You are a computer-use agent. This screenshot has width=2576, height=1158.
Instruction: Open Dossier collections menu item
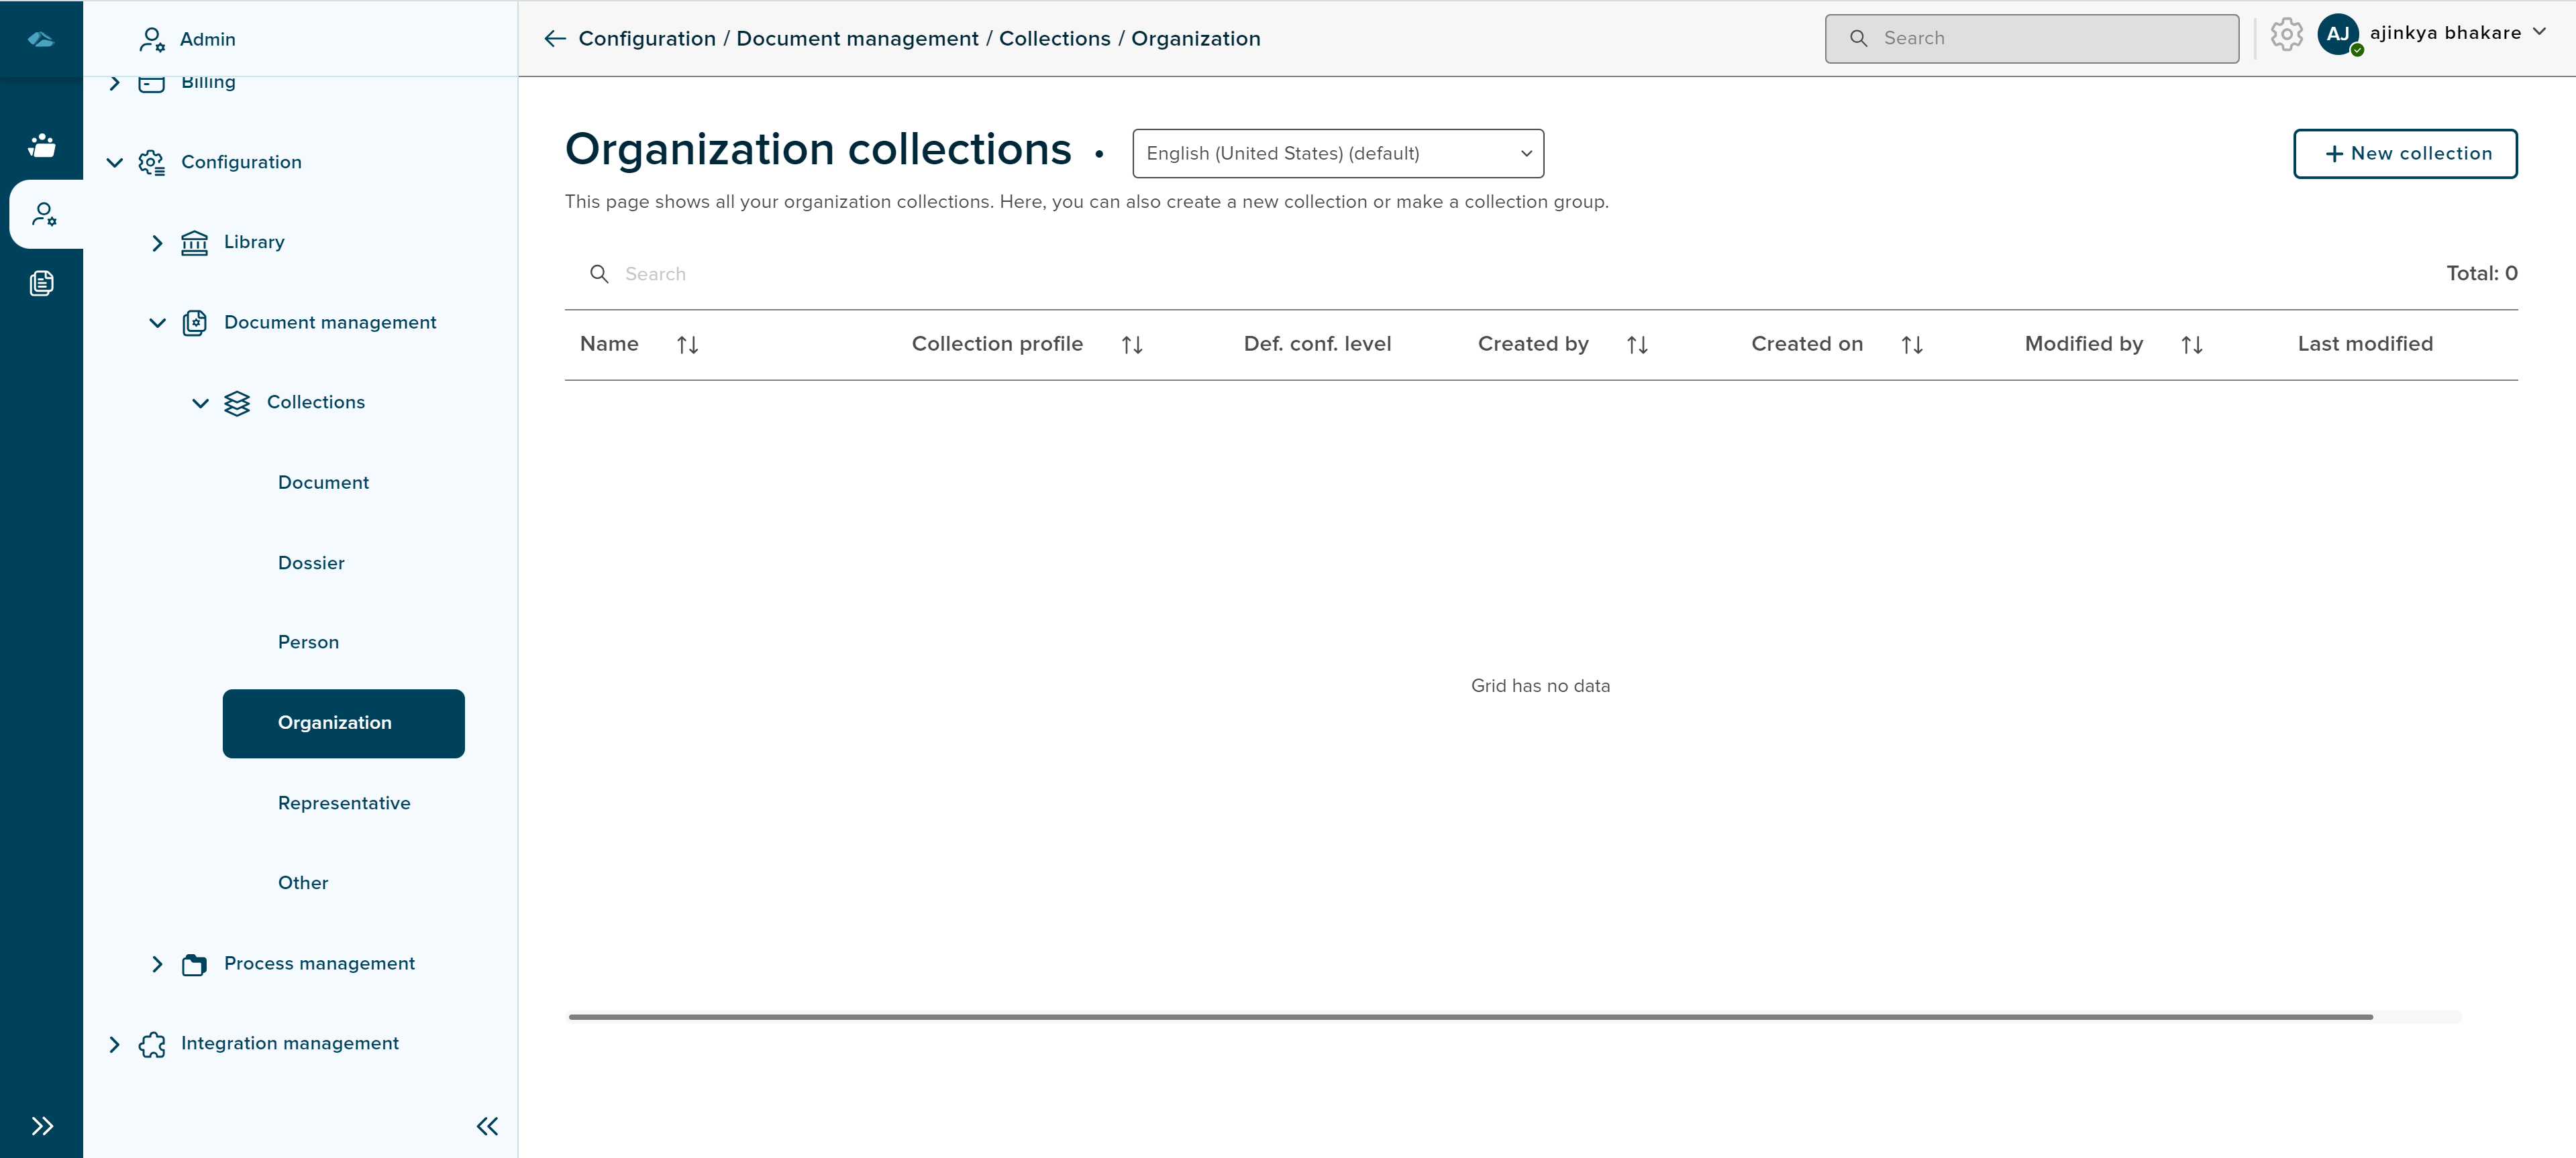(x=311, y=563)
